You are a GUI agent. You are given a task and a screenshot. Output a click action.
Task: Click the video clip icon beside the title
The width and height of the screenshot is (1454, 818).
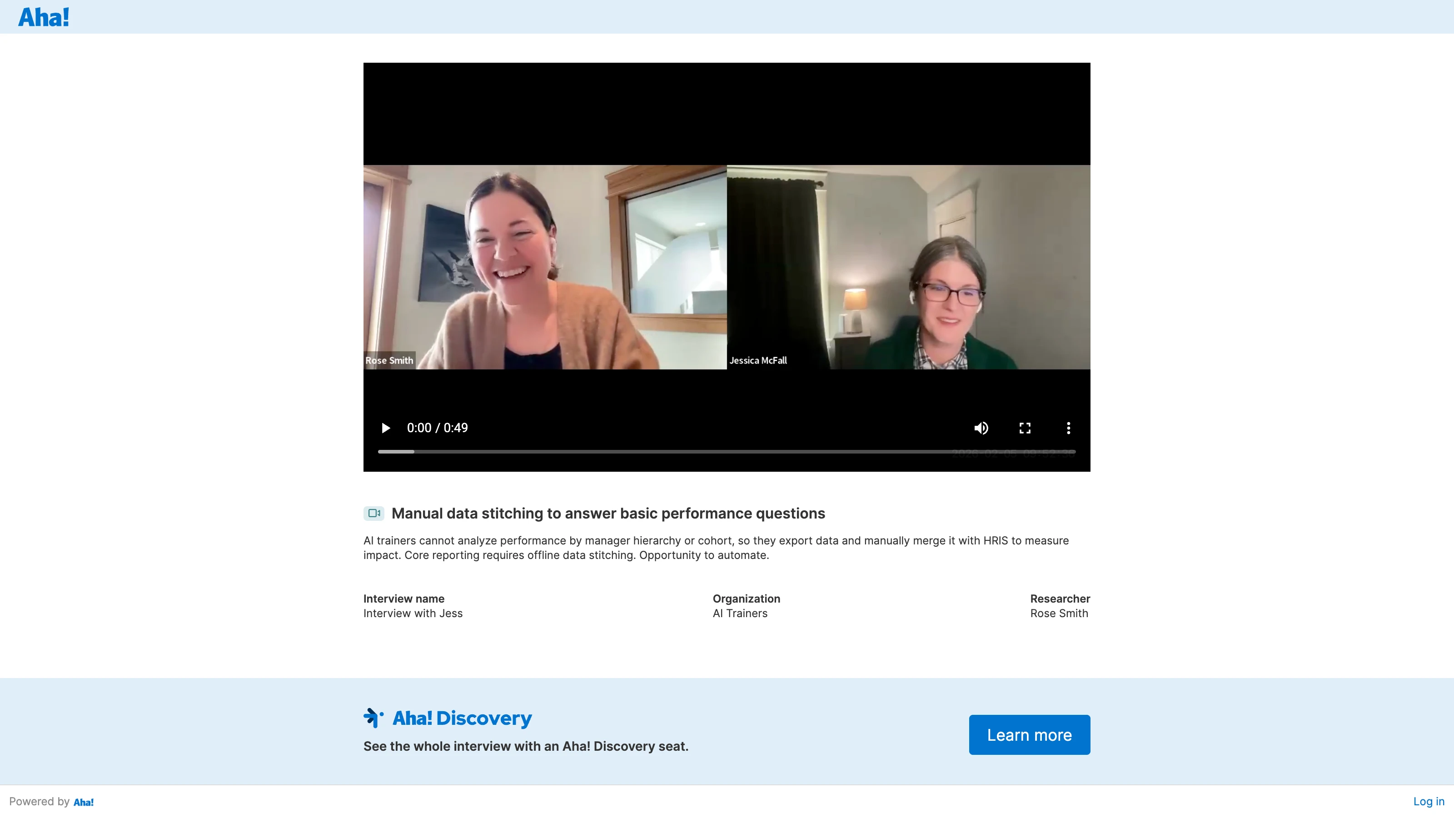[373, 513]
